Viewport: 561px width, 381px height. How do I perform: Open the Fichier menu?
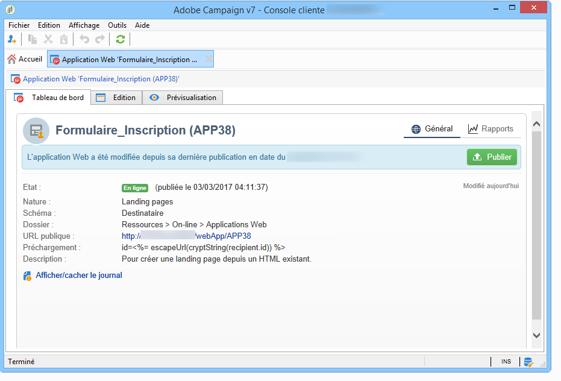click(x=19, y=25)
